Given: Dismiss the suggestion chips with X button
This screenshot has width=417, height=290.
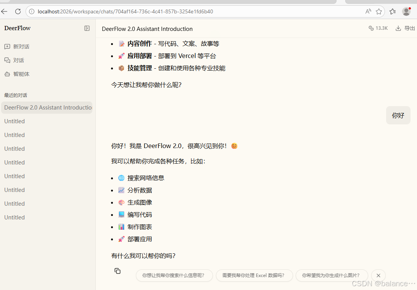Looking at the screenshot, I should [x=378, y=275].
